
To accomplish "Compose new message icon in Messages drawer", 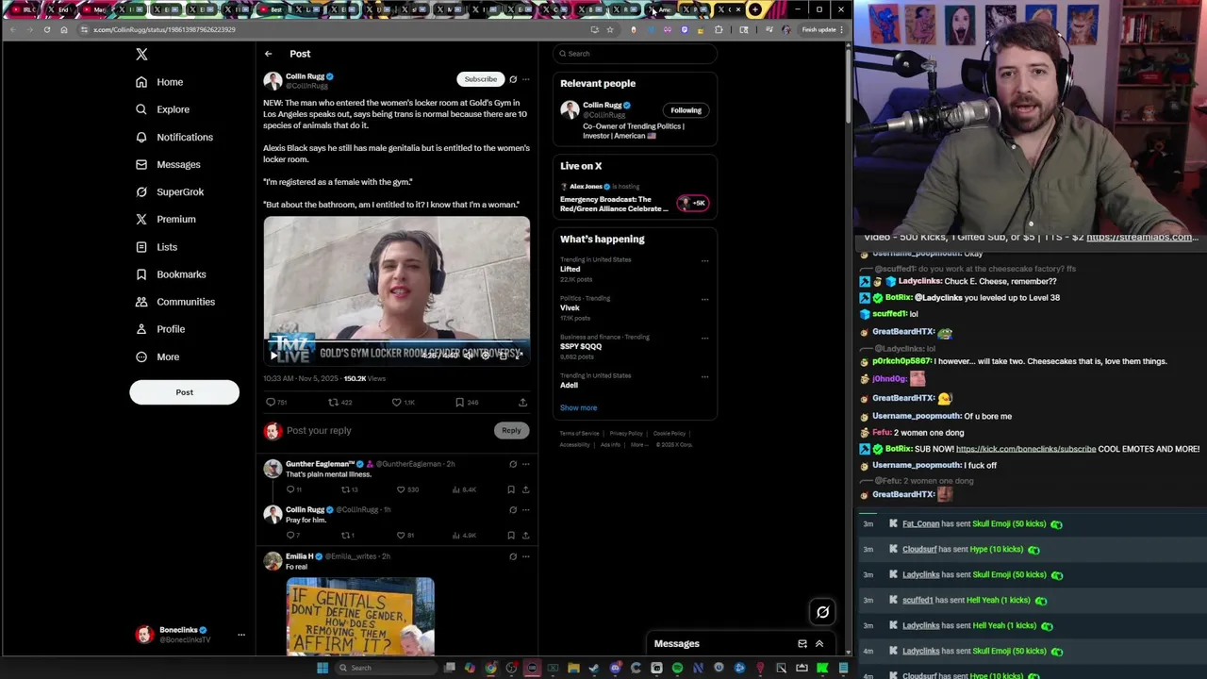I will 802,644.
